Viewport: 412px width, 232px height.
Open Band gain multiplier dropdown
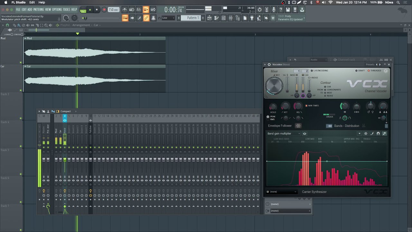coord(284,133)
